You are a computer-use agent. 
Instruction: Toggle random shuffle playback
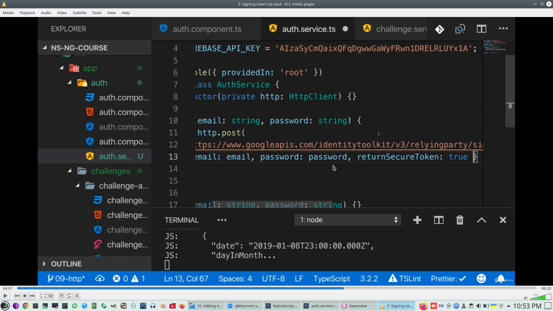pyautogui.click(x=77, y=296)
